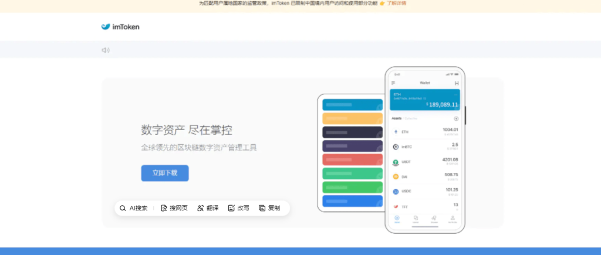
Task: Click the TFT token icon
Action: point(396,207)
